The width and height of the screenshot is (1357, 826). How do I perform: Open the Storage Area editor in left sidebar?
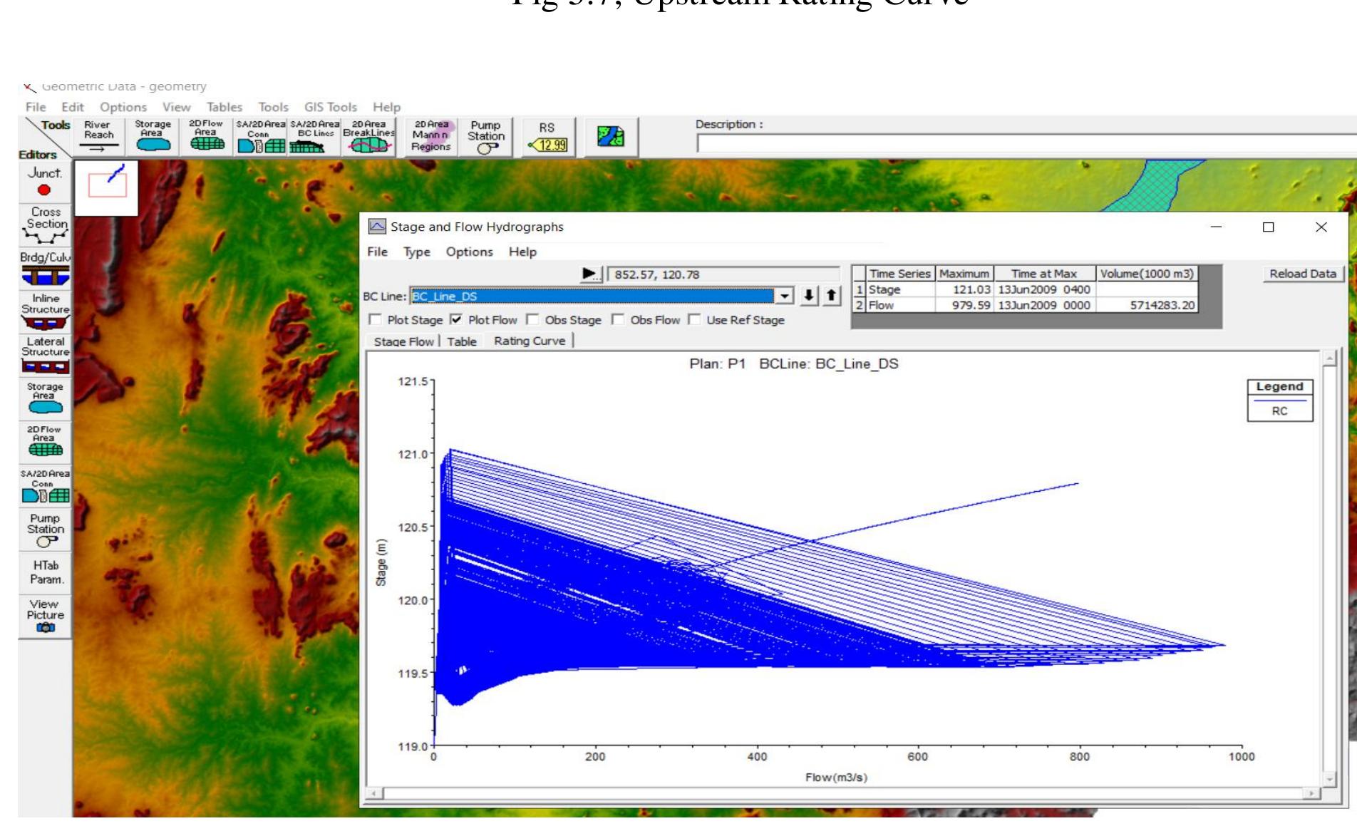[x=45, y=398]
